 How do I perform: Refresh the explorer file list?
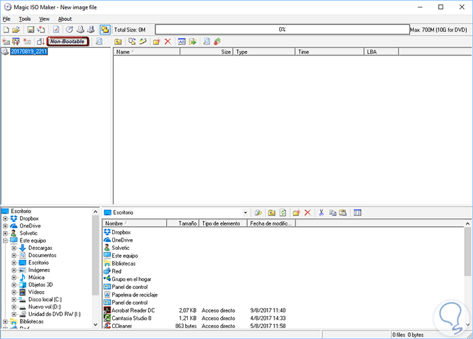pos(282,213)
